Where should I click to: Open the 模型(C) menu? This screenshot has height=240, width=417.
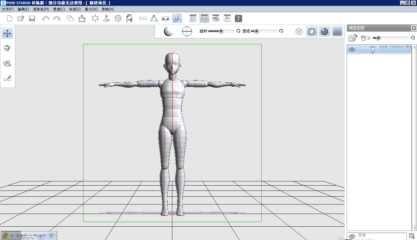point(59,9)
